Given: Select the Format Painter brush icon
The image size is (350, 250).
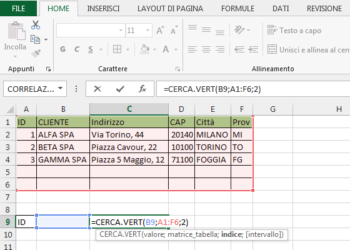Looking at the screenshot, I should [x=36, y=53].
